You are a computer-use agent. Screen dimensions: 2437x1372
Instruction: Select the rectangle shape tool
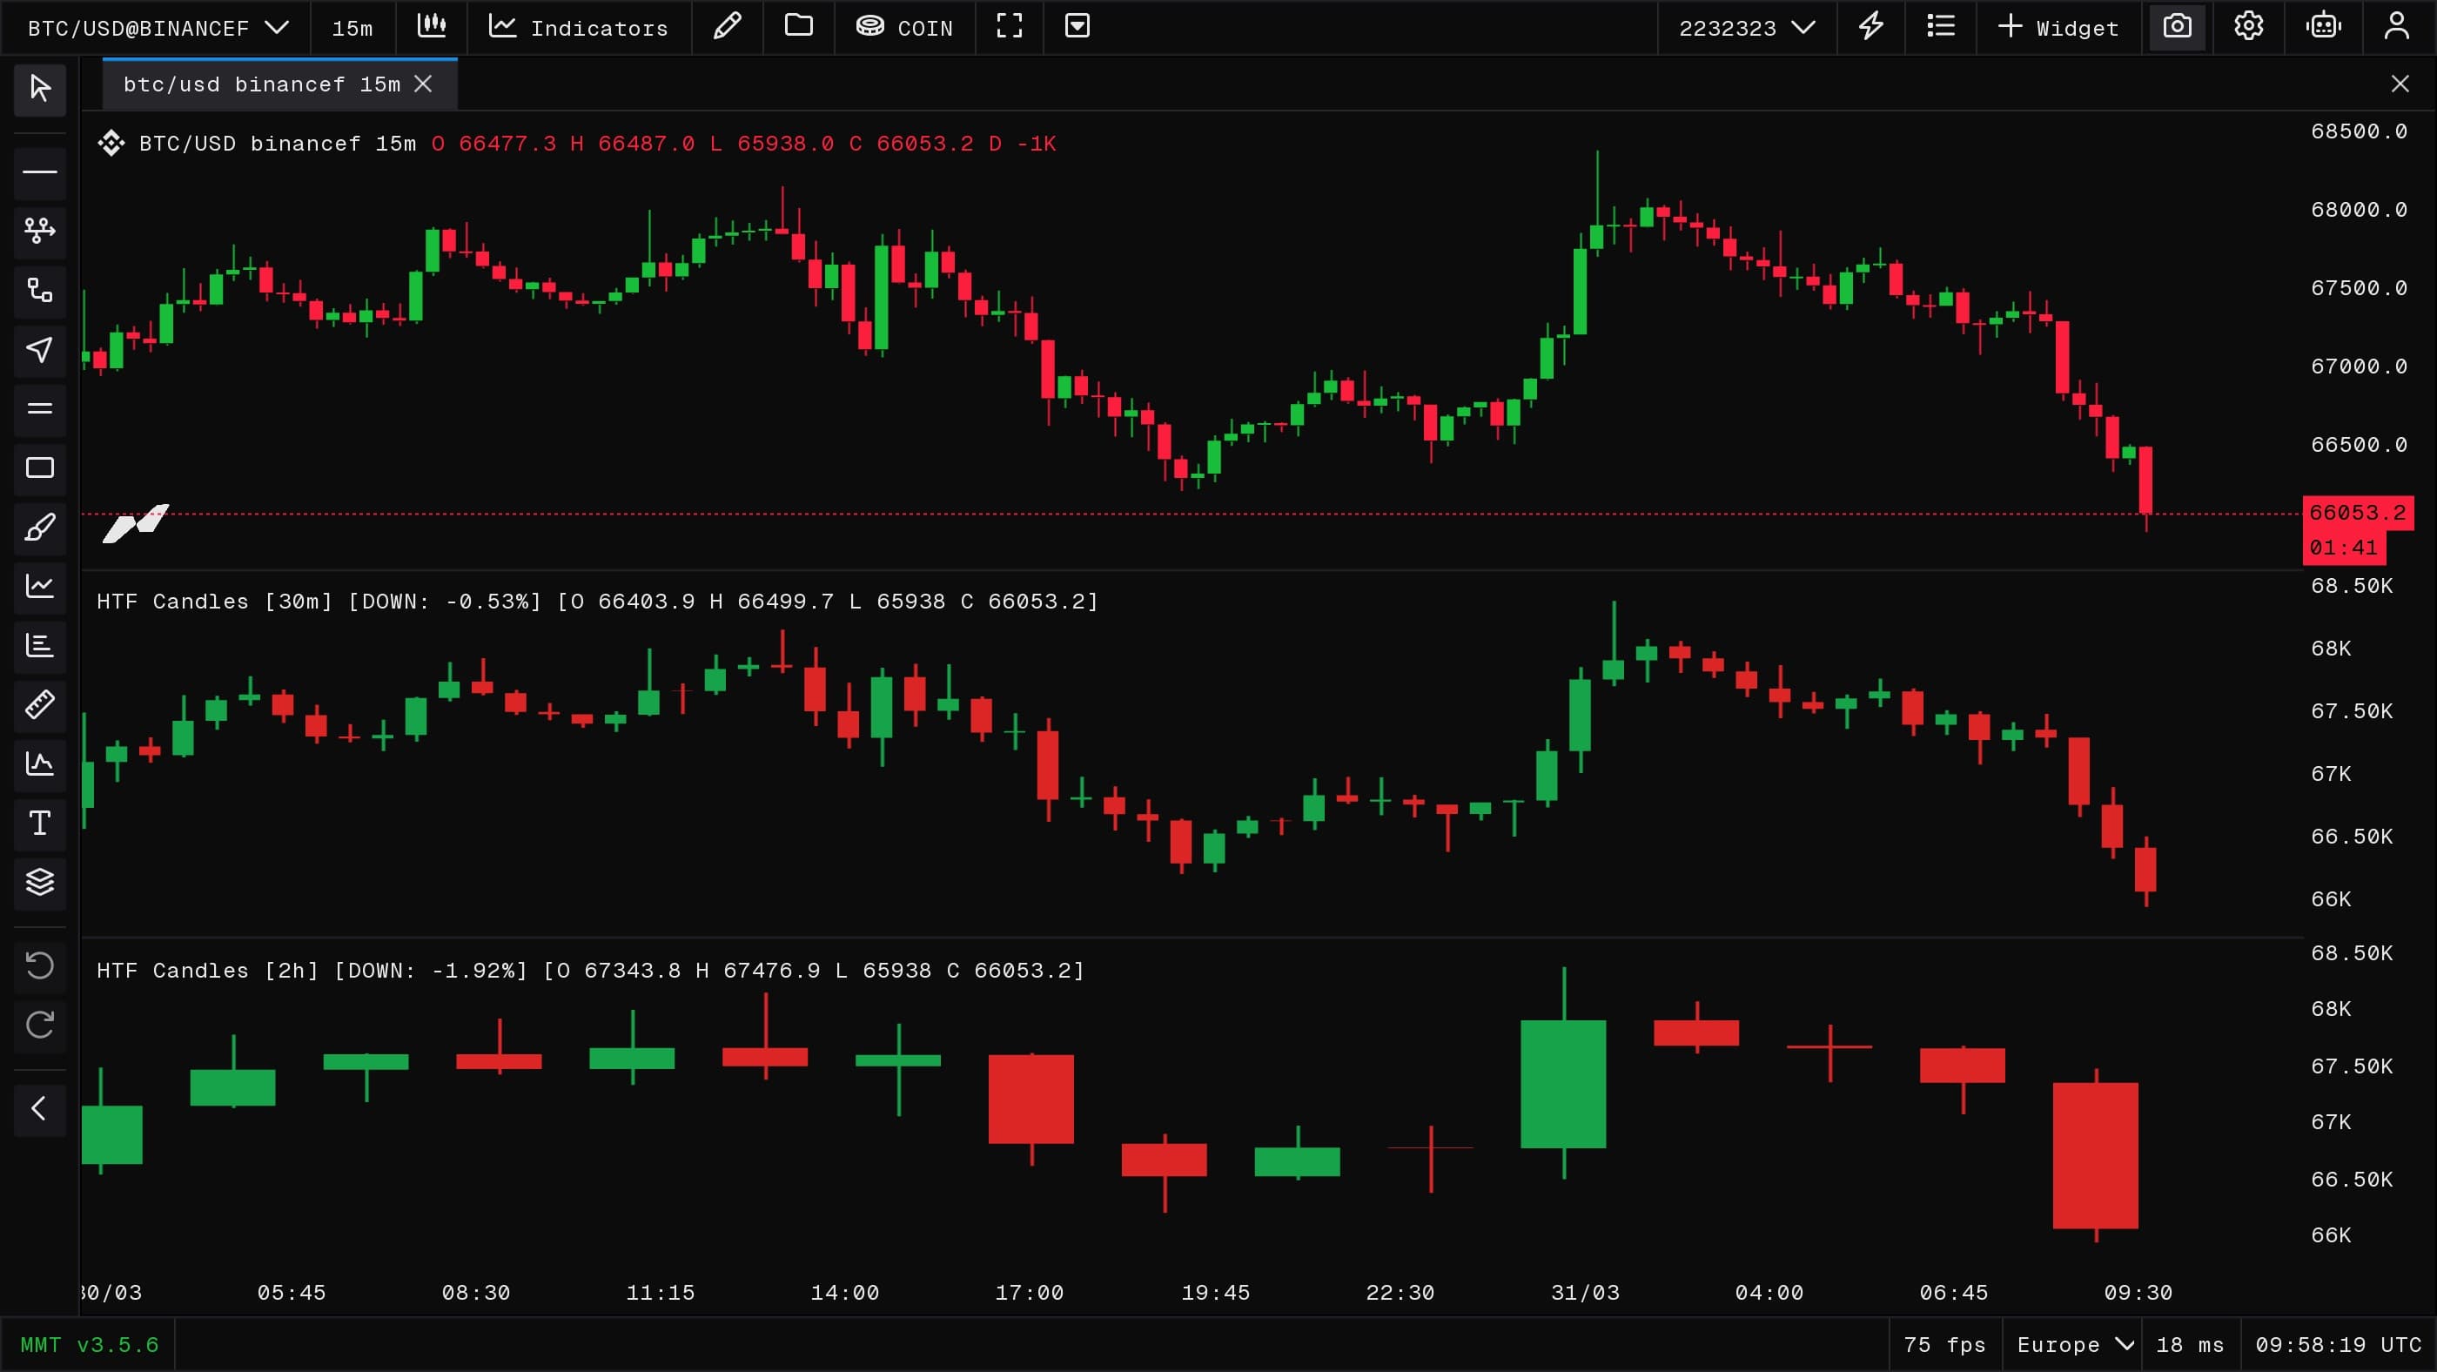click(x=40, y=468)
